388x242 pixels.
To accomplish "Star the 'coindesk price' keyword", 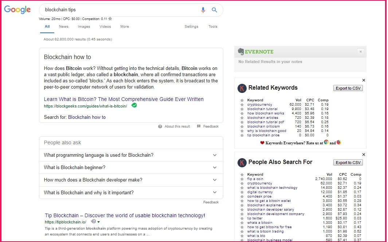I will [x=242, y=197].
